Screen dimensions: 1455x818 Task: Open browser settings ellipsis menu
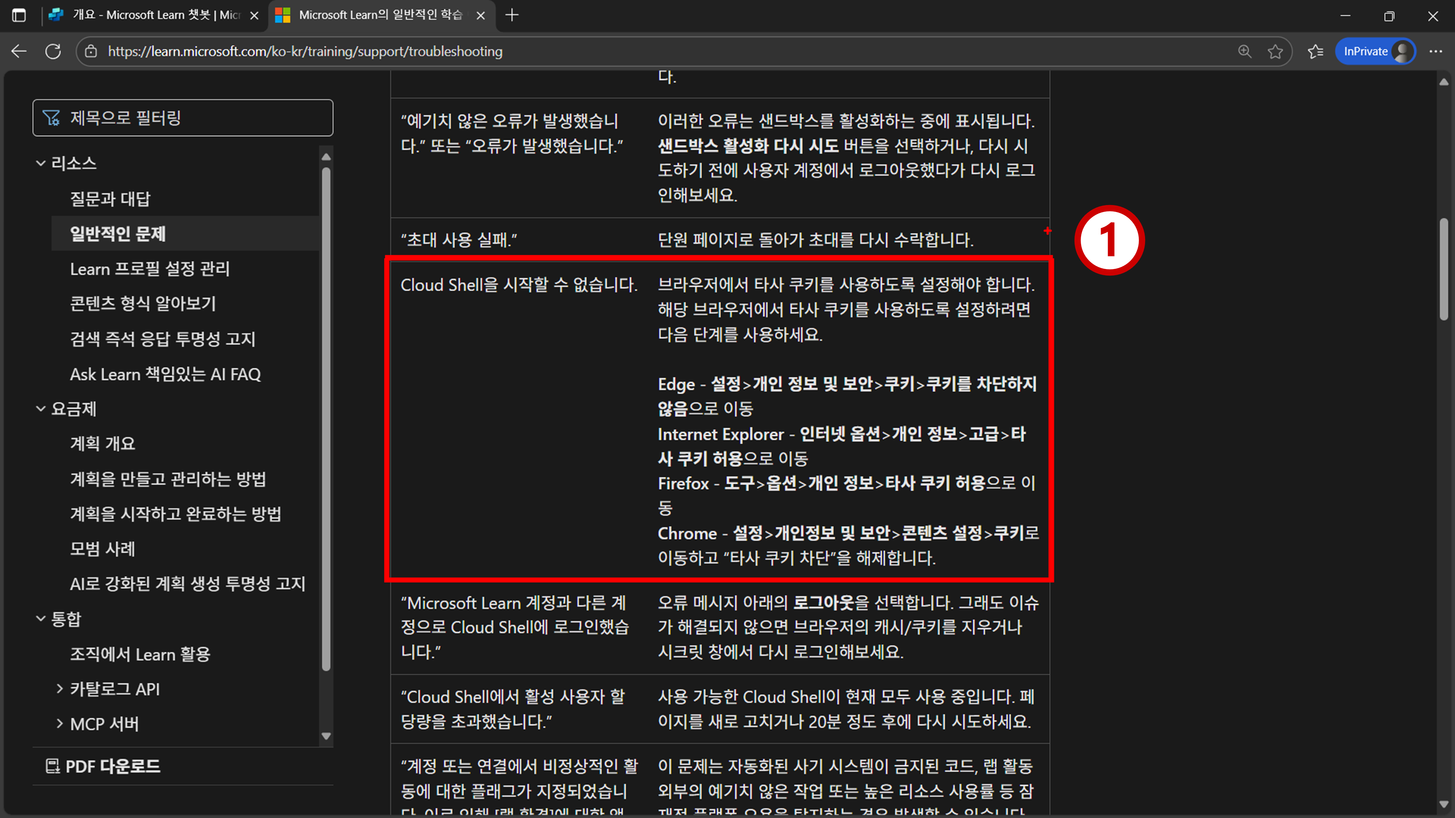[1435, 51]
